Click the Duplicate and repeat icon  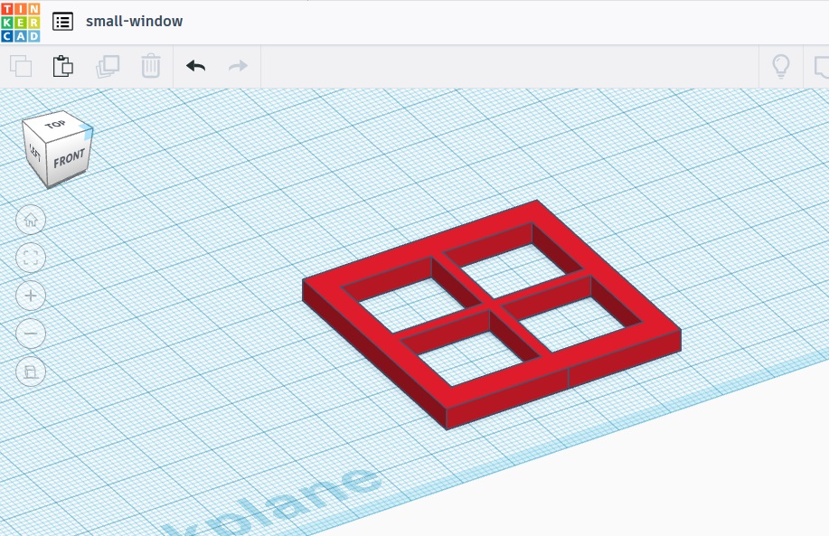108,66
